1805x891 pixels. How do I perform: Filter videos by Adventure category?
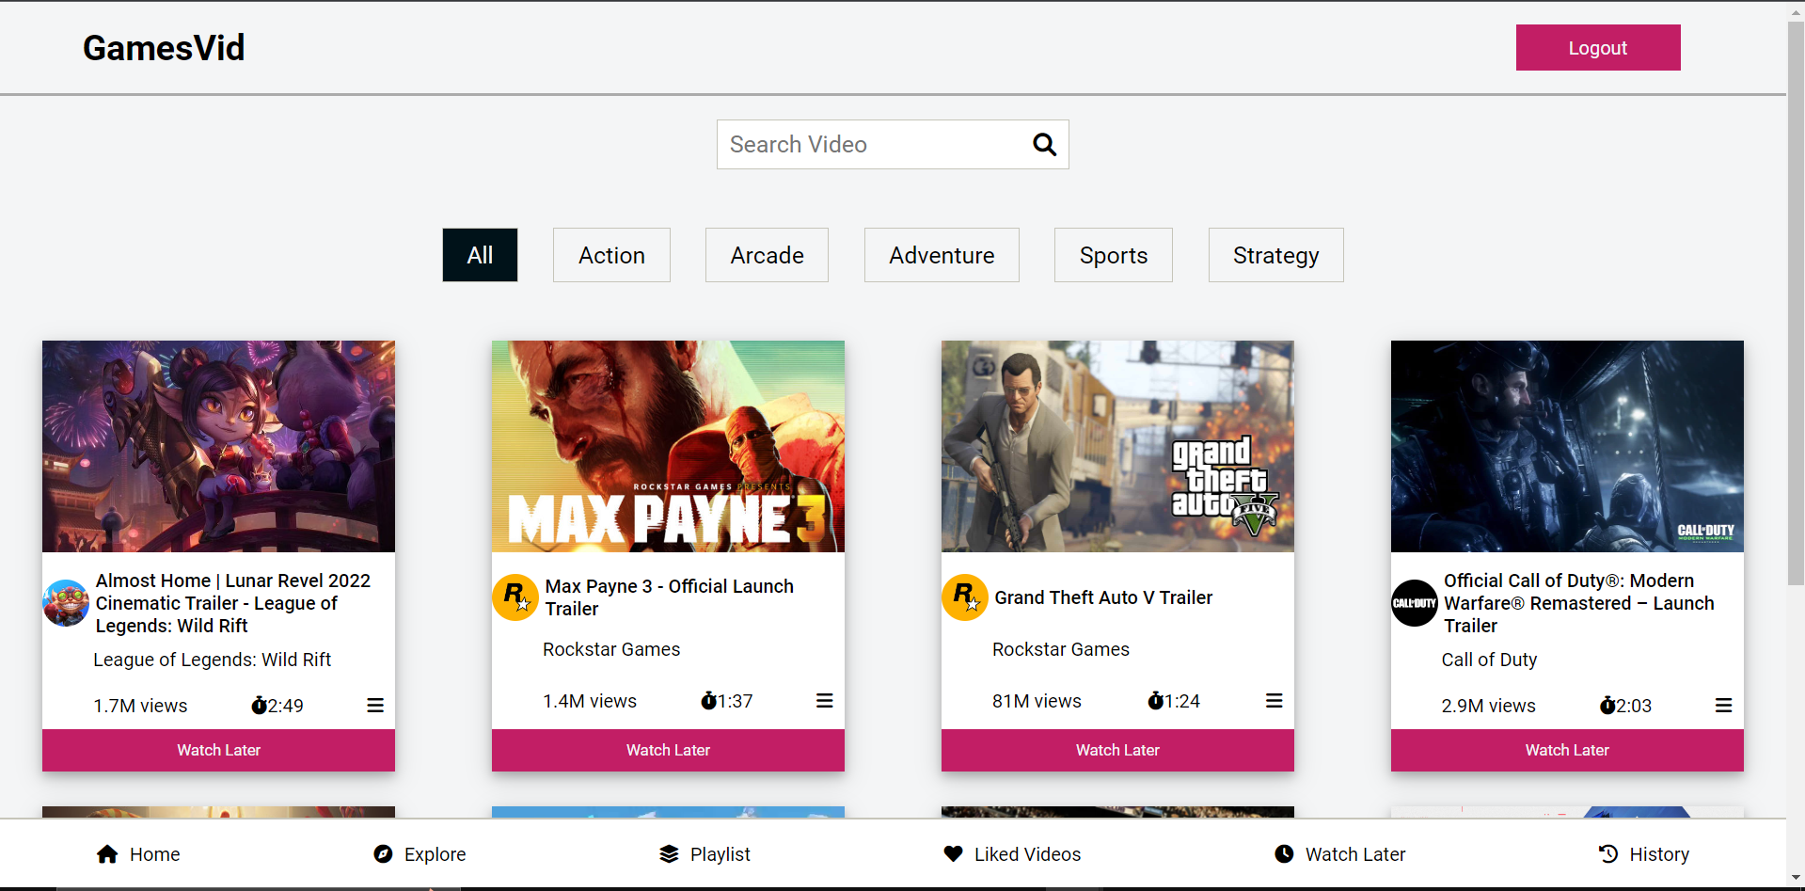coord(942,255)
